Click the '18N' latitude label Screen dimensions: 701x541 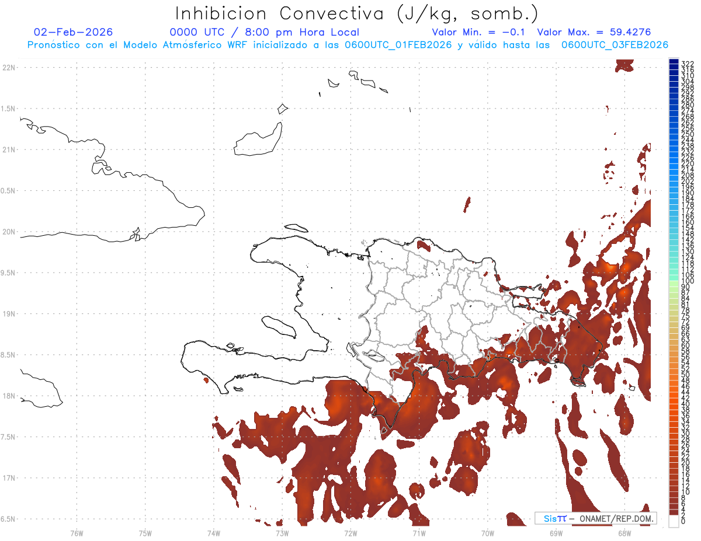[x=9, y=396]
